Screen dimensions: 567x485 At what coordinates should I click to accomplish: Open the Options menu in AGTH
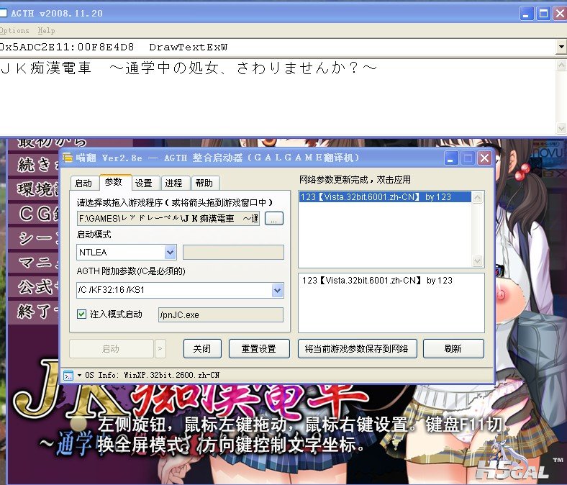tap(14, 31)
